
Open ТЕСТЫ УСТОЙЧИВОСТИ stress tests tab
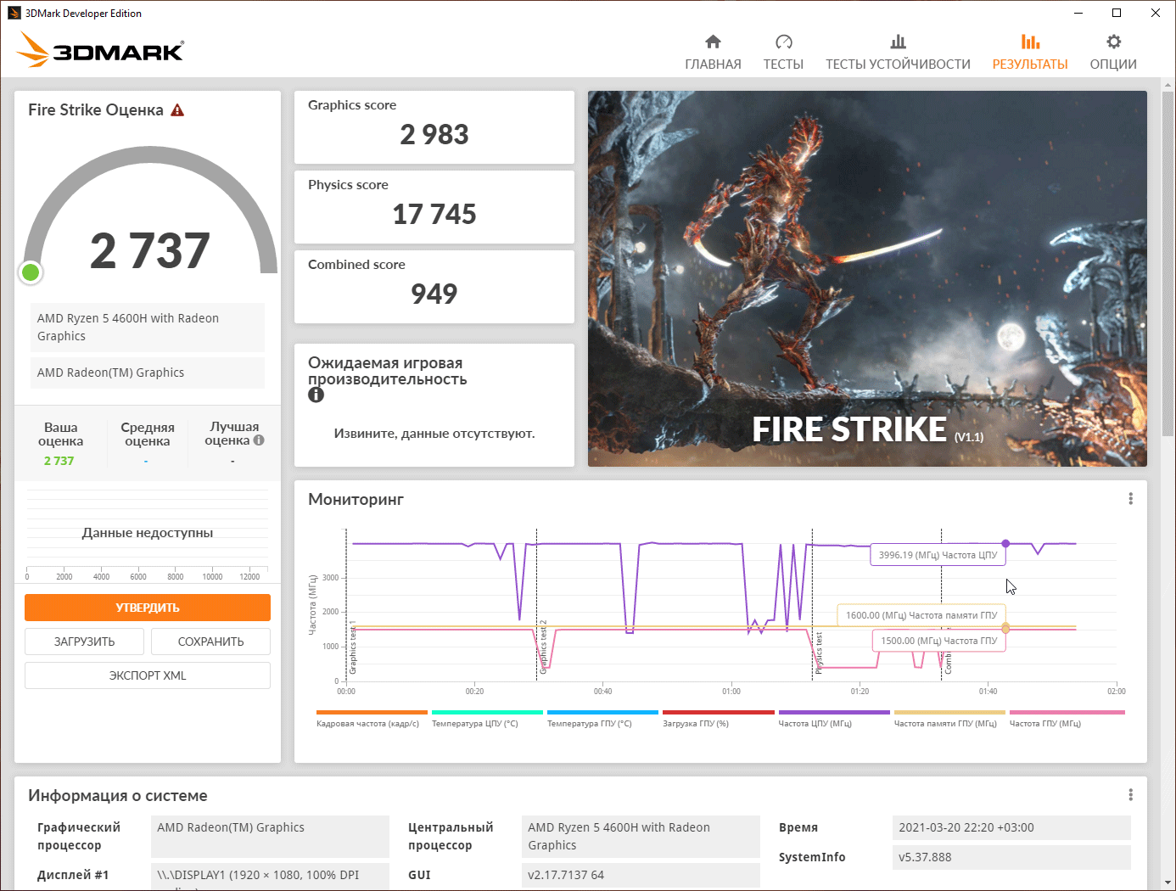tap(898, 53)
